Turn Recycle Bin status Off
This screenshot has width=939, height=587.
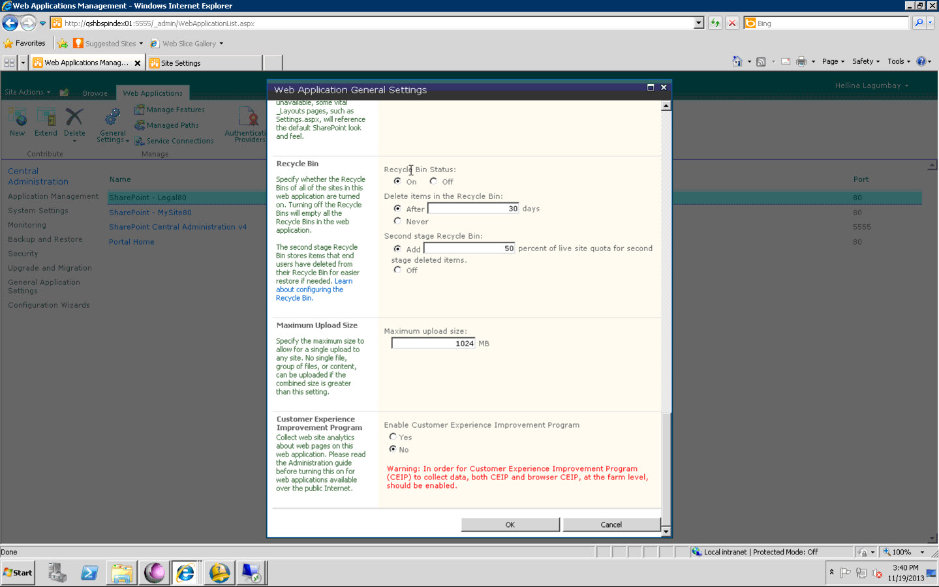(x=433, y=181)
